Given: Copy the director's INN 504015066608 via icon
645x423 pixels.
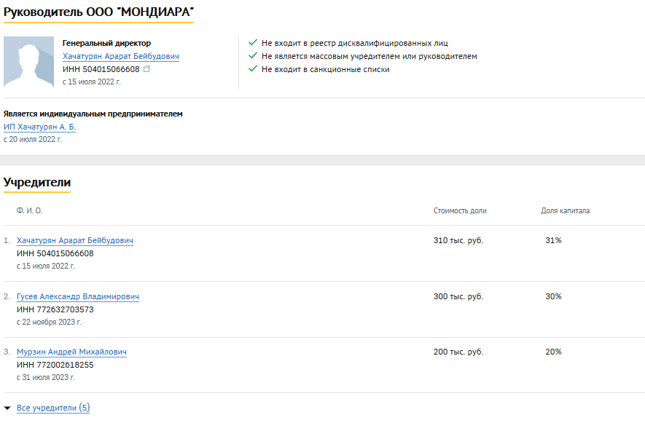Looking at the screenshot, I should click(146, 69).
